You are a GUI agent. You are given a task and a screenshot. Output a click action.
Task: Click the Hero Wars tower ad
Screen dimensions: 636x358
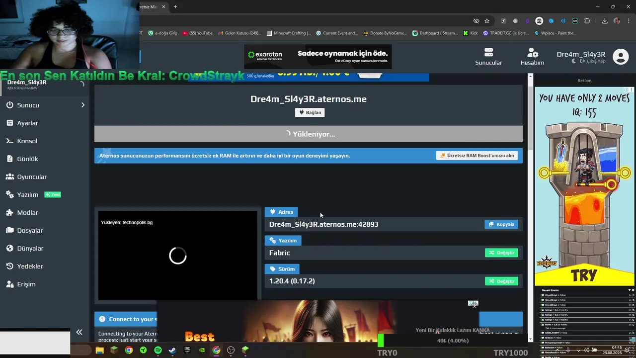(x=584, y=186)
